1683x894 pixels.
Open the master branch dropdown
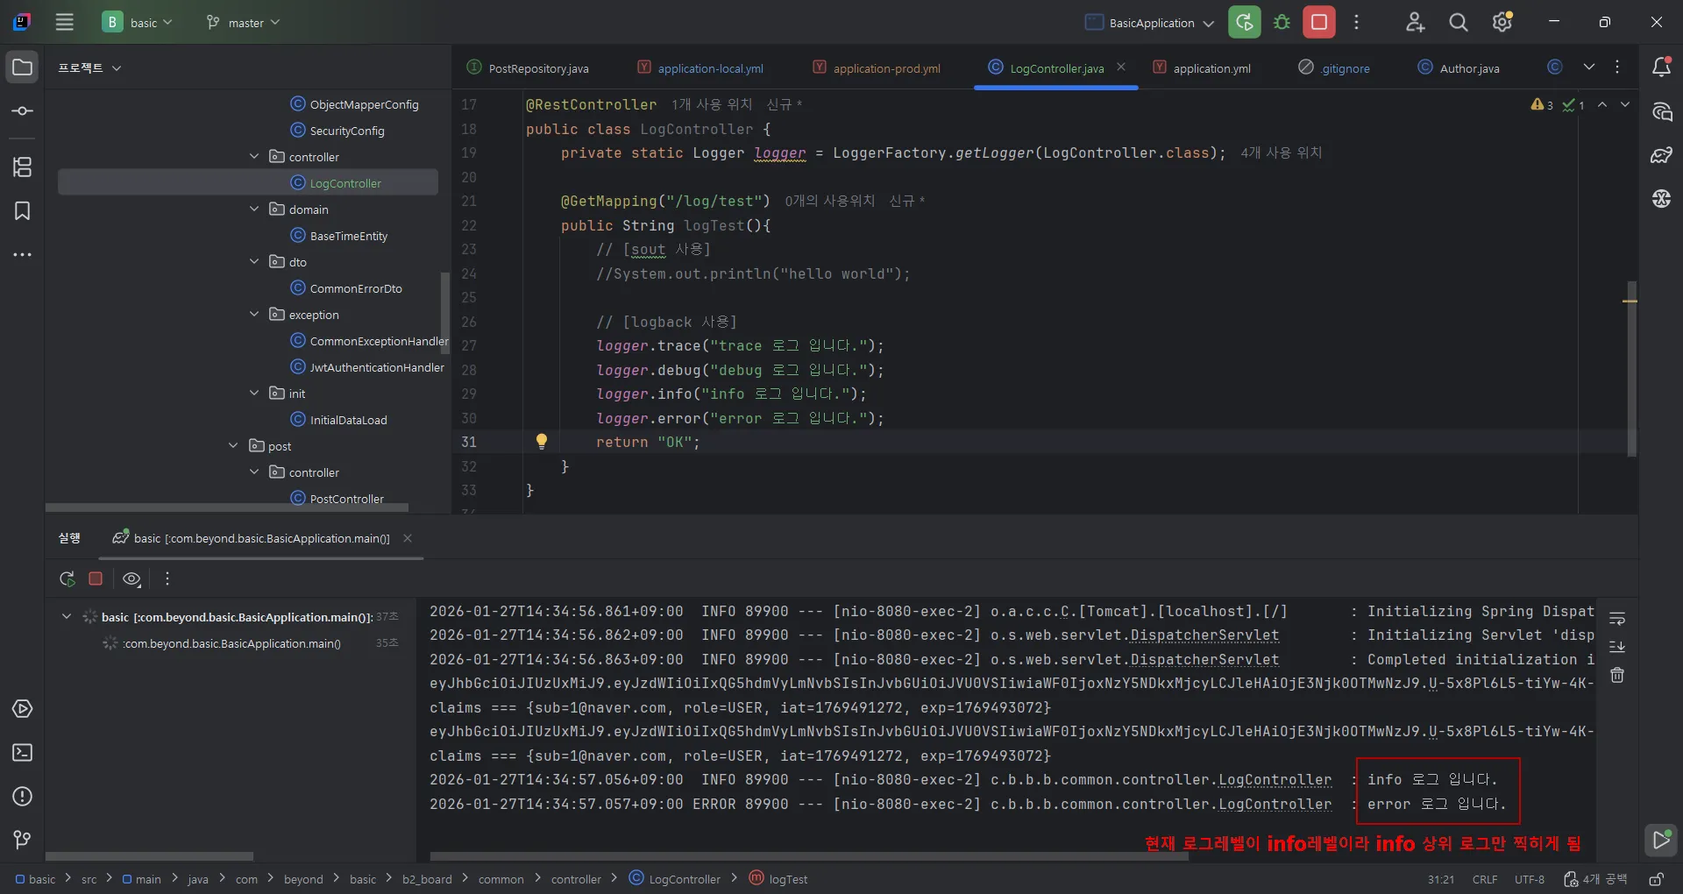tap(243, 22)
